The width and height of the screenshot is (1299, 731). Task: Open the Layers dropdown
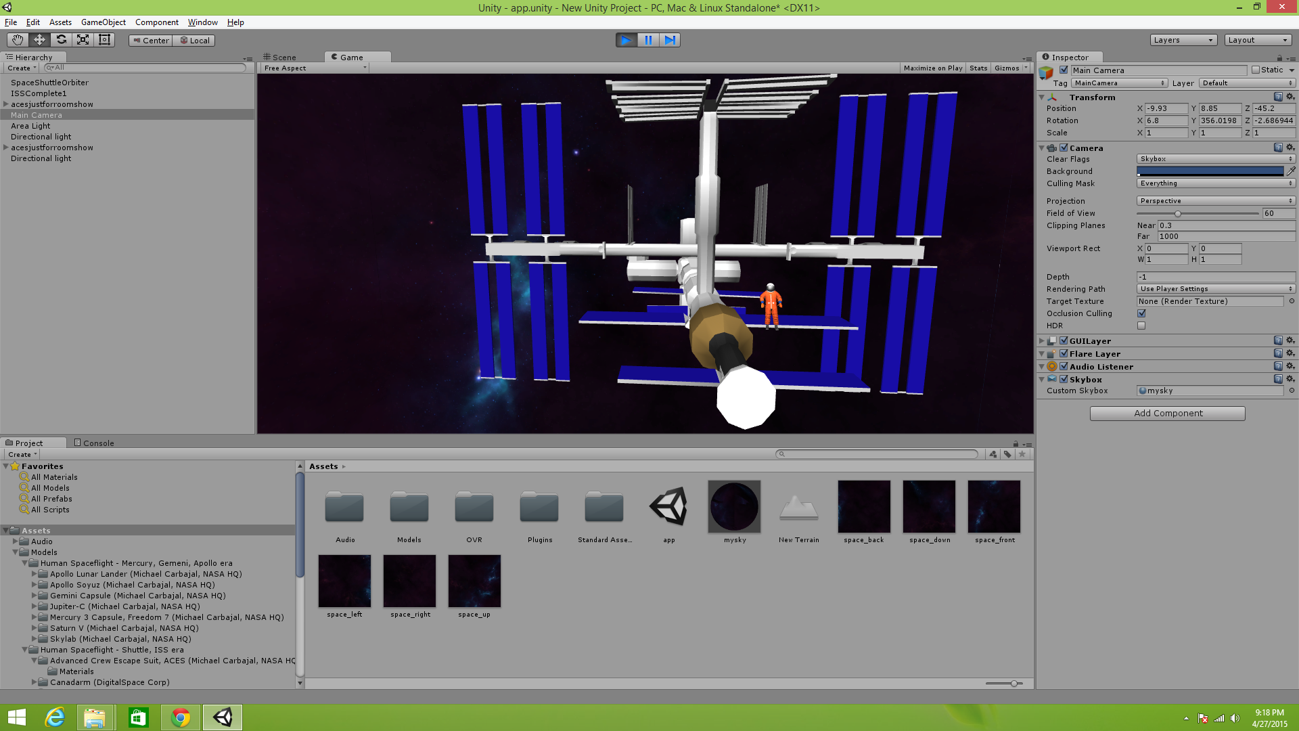(x=1183, y=40)
